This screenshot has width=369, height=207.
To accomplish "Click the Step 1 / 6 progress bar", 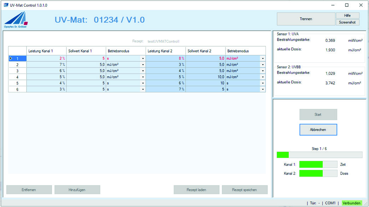I will 320,155.
